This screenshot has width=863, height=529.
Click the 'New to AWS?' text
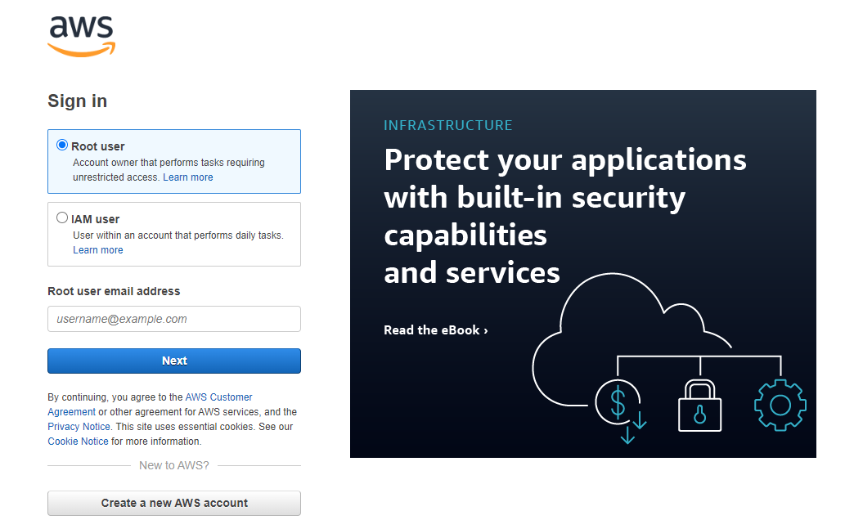174,465
